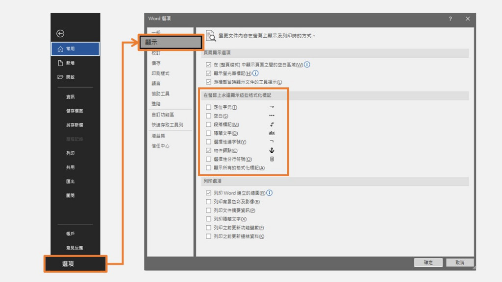502x282 pixels.
Task: Open 進階 options category
Action: coord(156,104)
